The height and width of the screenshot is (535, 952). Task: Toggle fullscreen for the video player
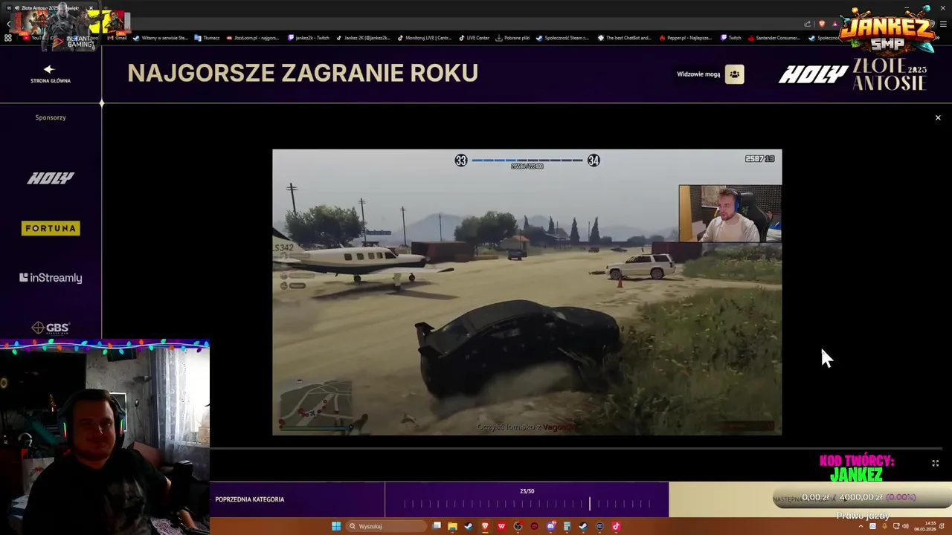click(935, 463)
